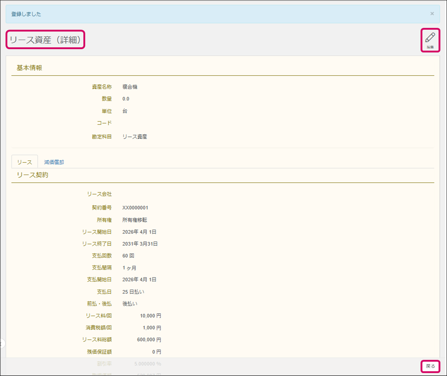The height and width of the screenshot is (376, 447).
Task: Click the 60 回 payment count value
Action: (128, 256)
